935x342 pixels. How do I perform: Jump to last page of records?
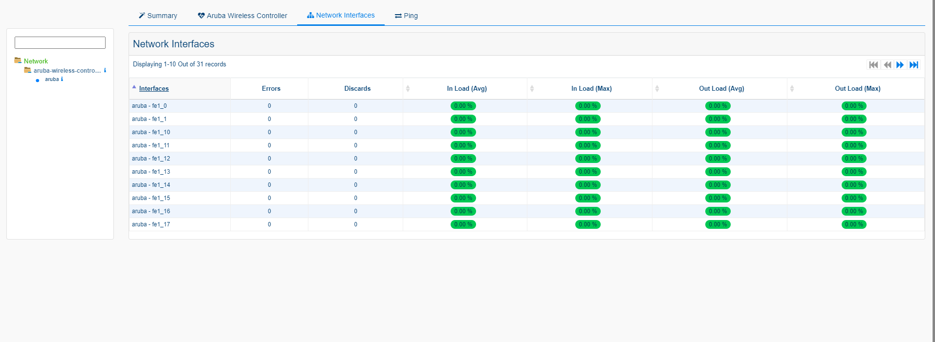[x=913, y=65]
